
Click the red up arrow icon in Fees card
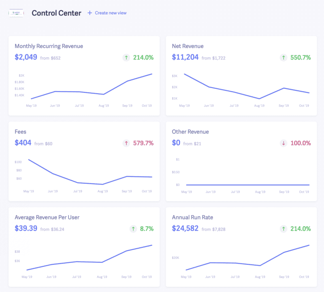pos(126,143)
